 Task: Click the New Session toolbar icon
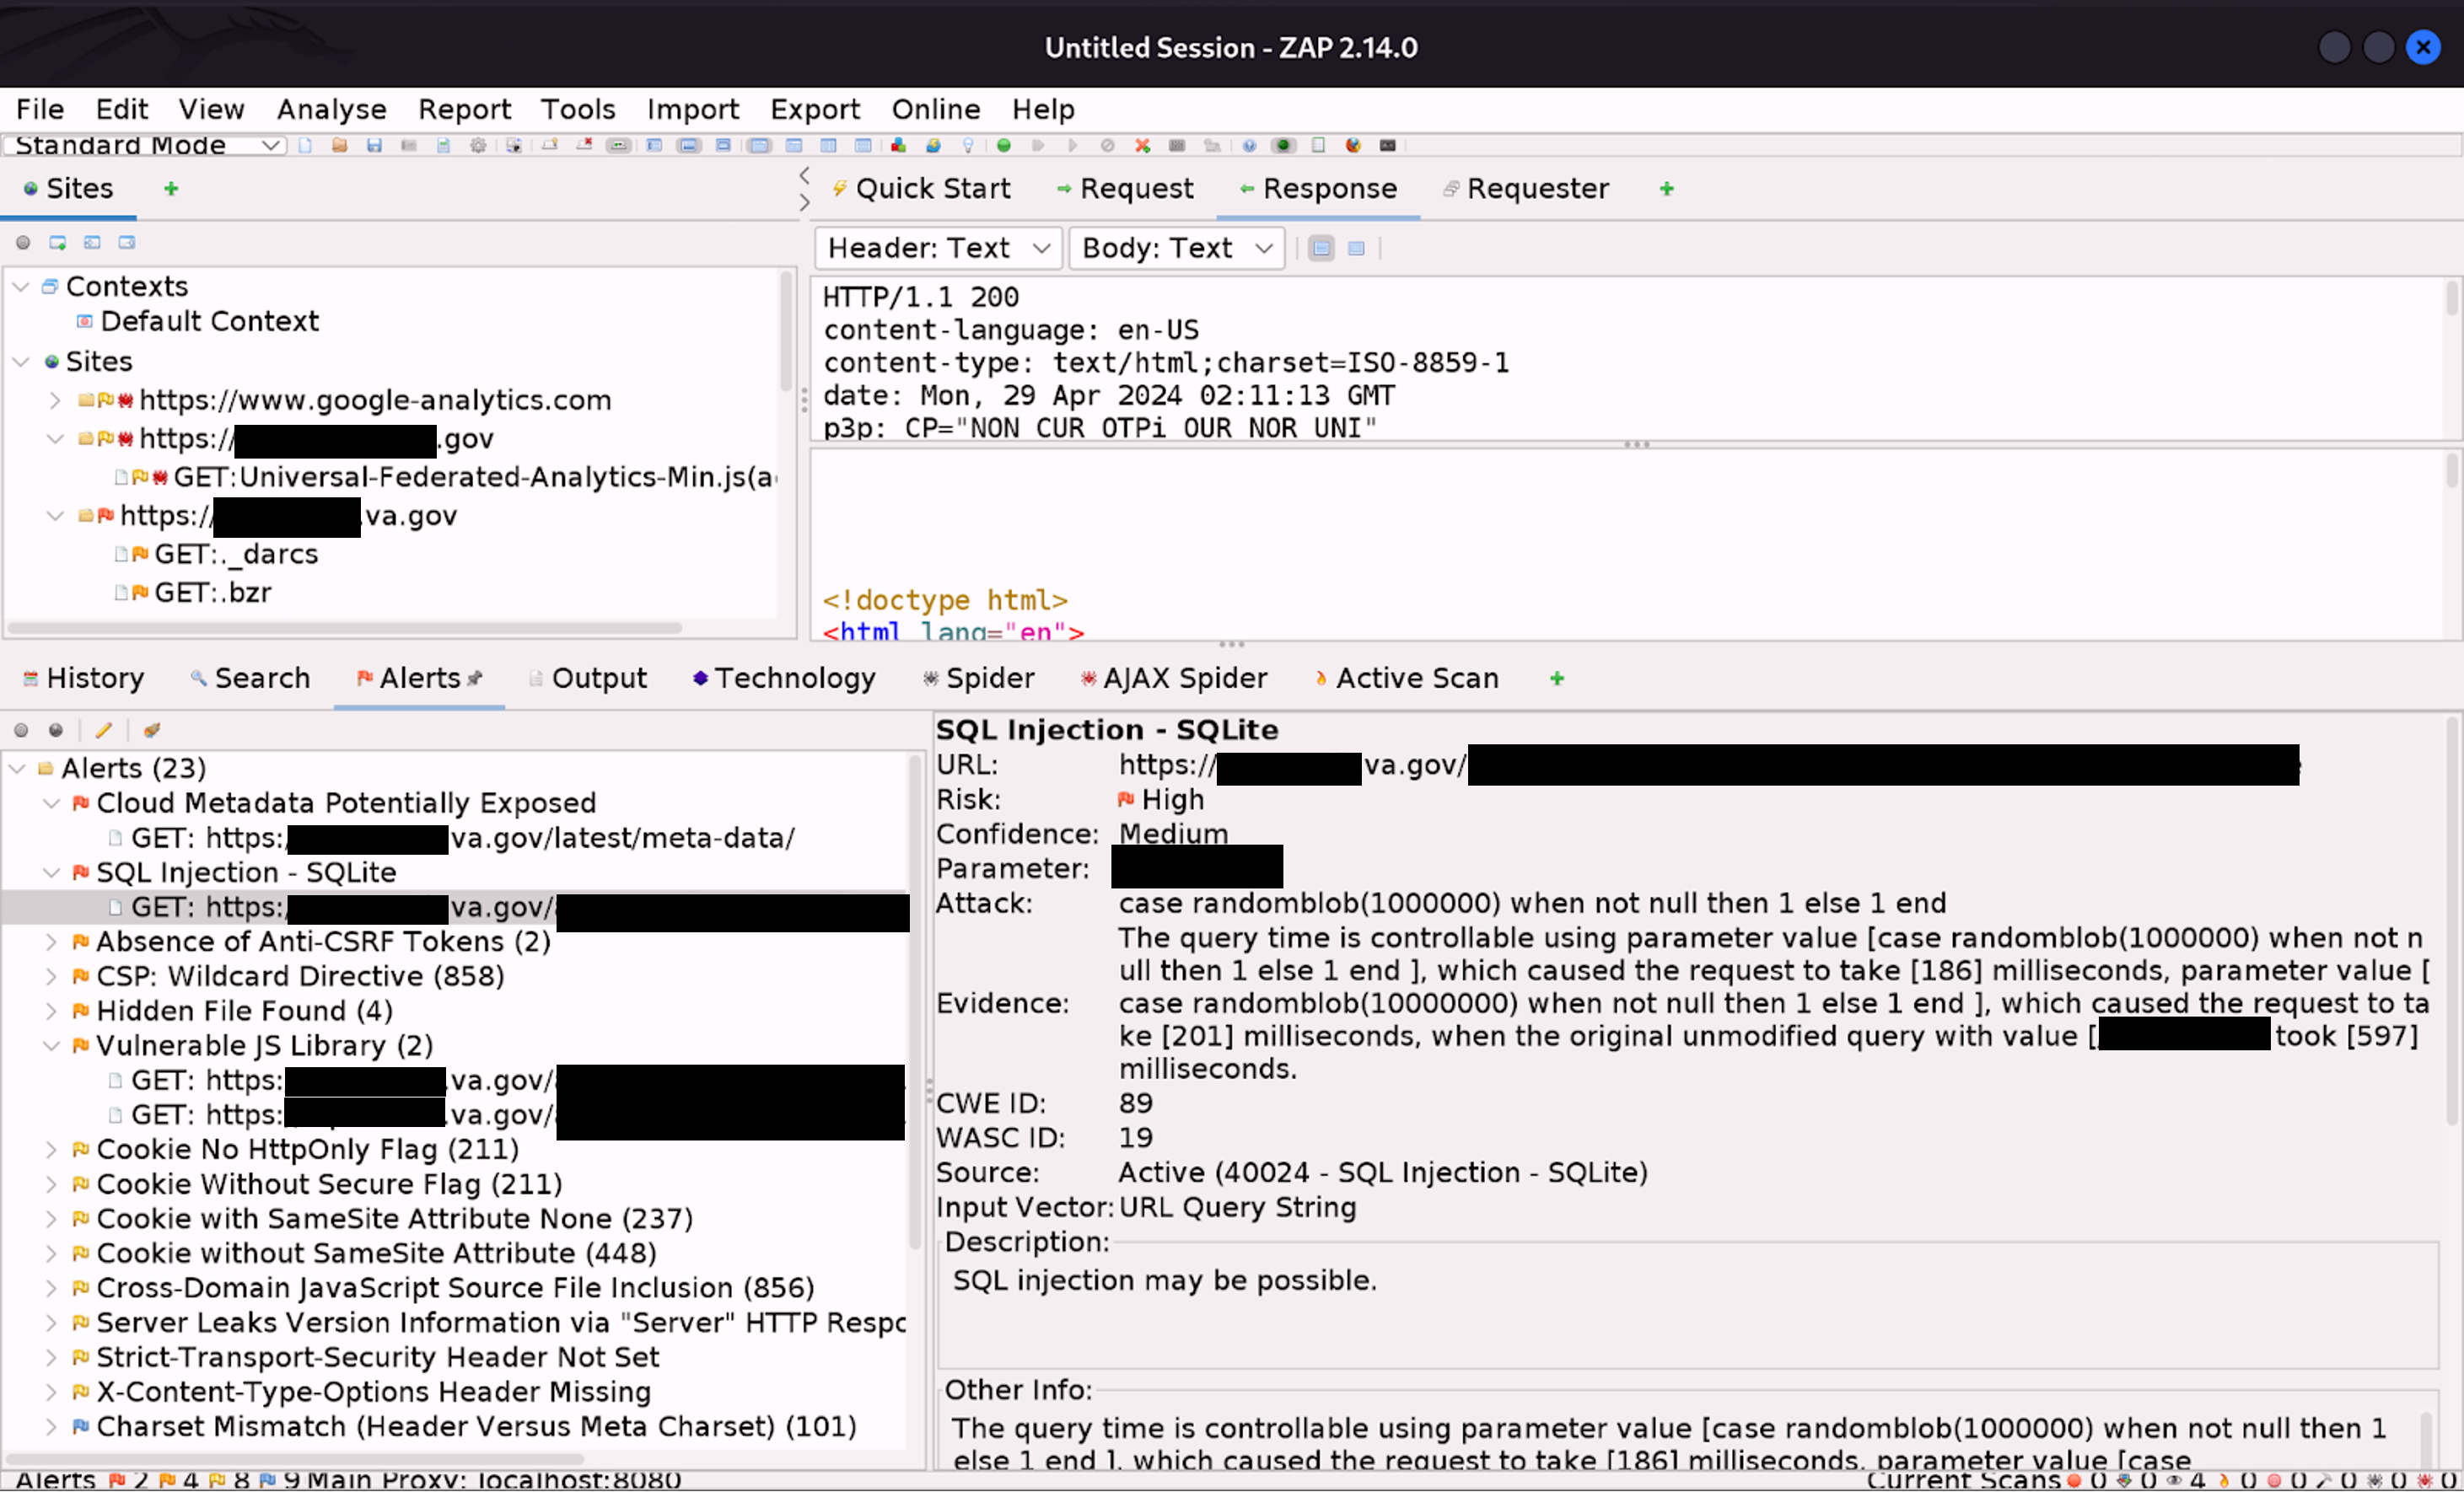click(305, 145)
